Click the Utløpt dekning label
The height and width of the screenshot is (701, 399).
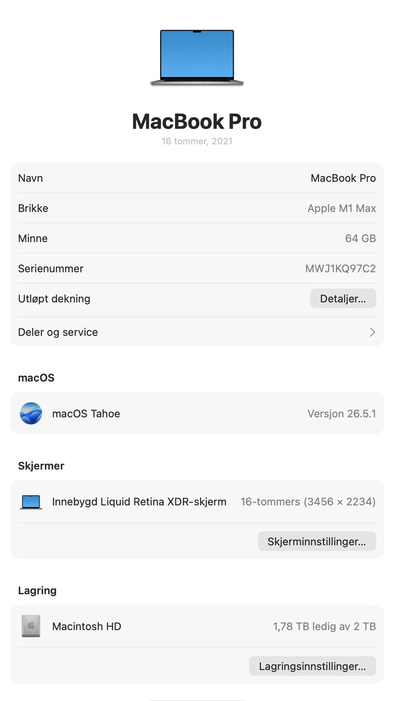coord(54,299)
